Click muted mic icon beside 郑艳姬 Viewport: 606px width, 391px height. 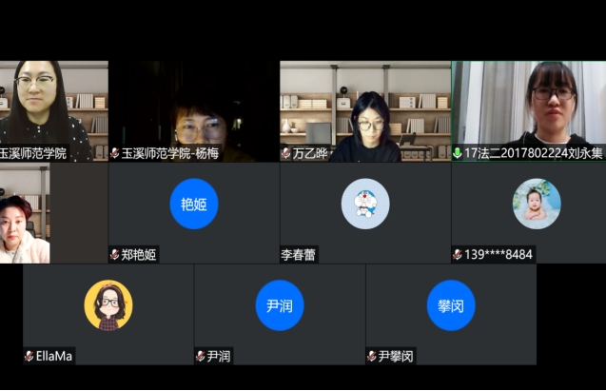tap(115, 255)
